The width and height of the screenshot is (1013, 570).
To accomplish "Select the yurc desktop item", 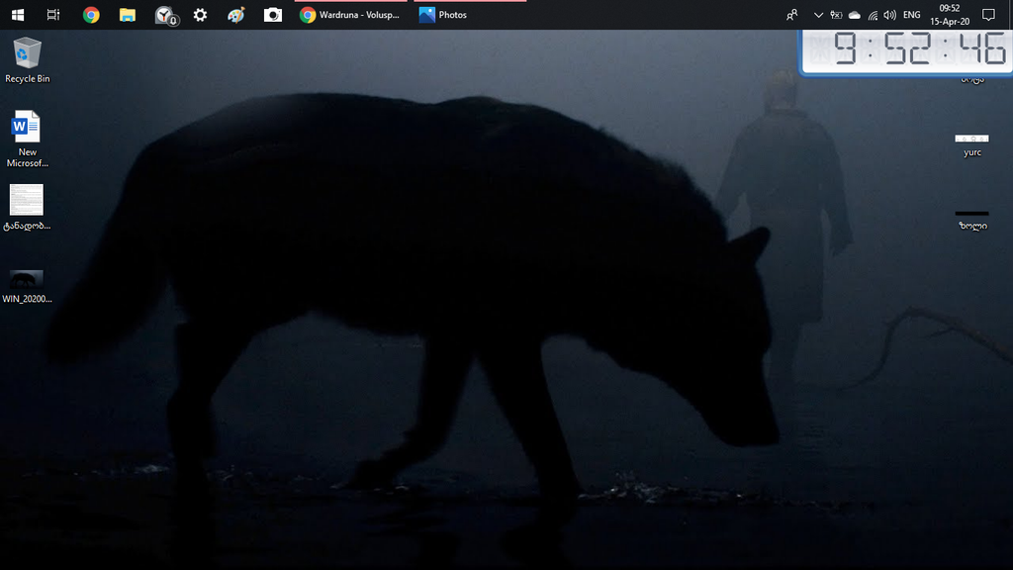I will tap(972, 145).
